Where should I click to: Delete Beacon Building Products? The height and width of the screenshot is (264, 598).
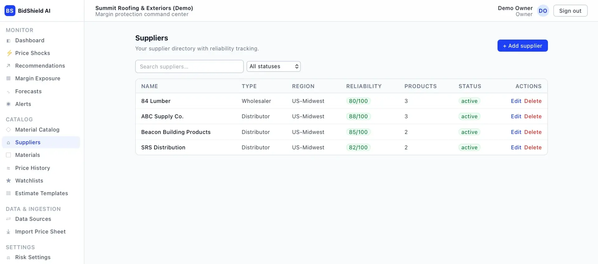pos(533,132)
